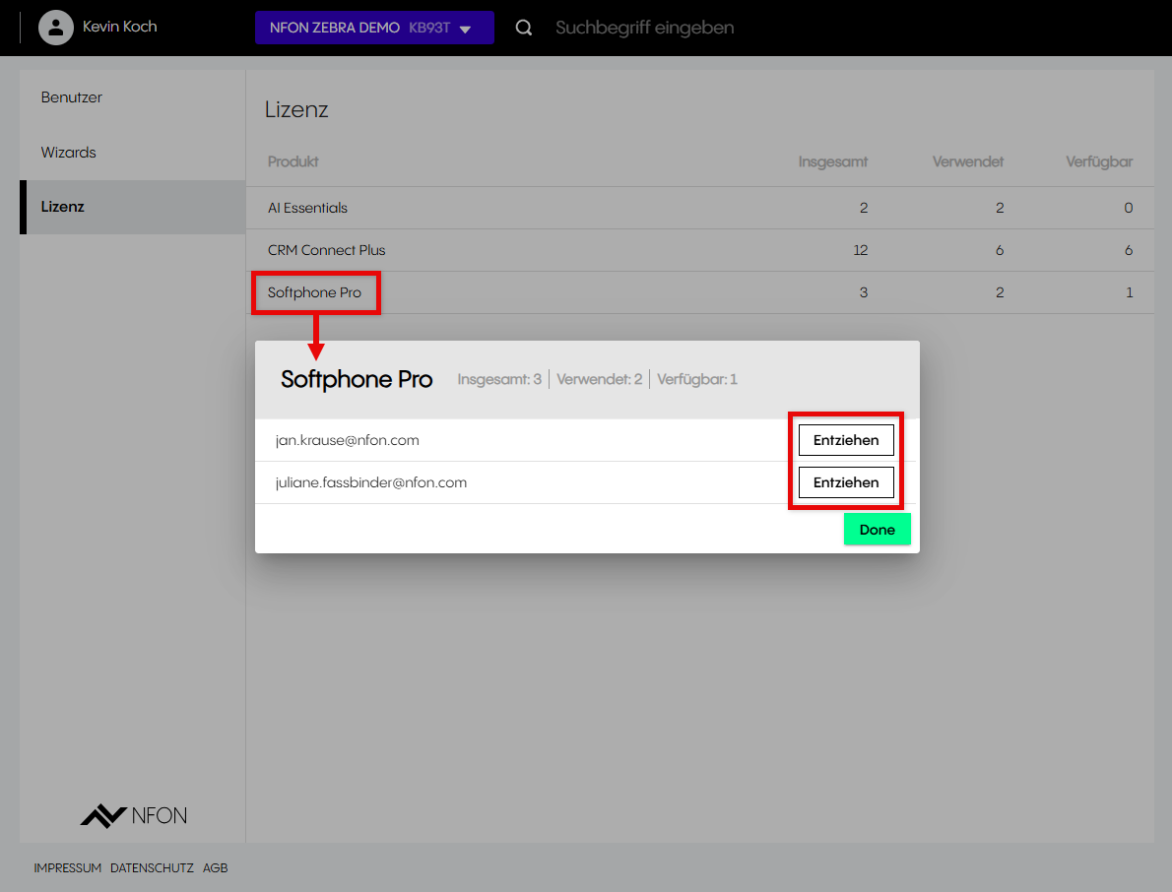Click the NFON logo in sidebar

(x=133, y=815)
